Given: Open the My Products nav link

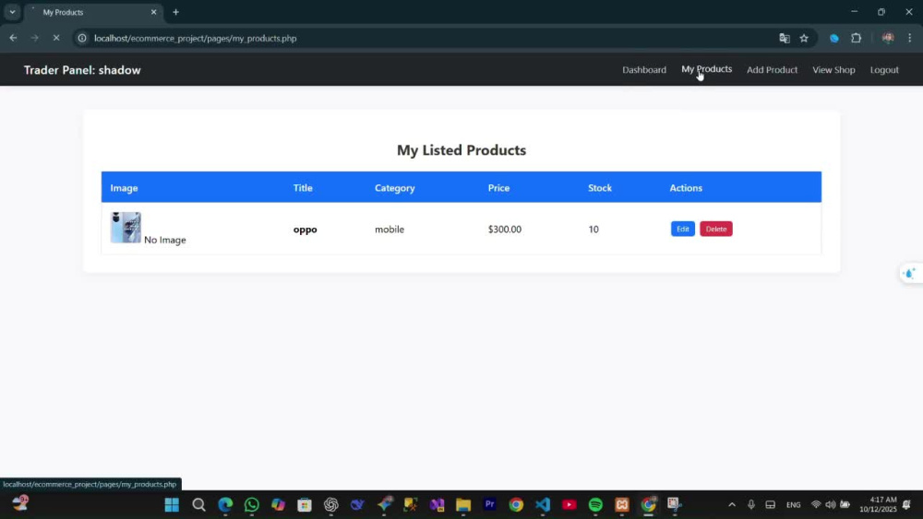Looking at the screenshot, I should [706, 69].
